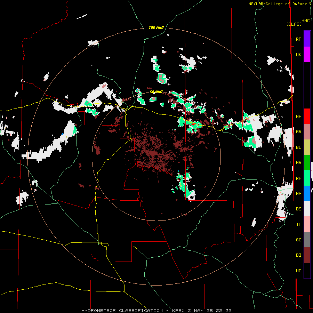Click the ND legend label
313x313 pixels.
(298, 271)
